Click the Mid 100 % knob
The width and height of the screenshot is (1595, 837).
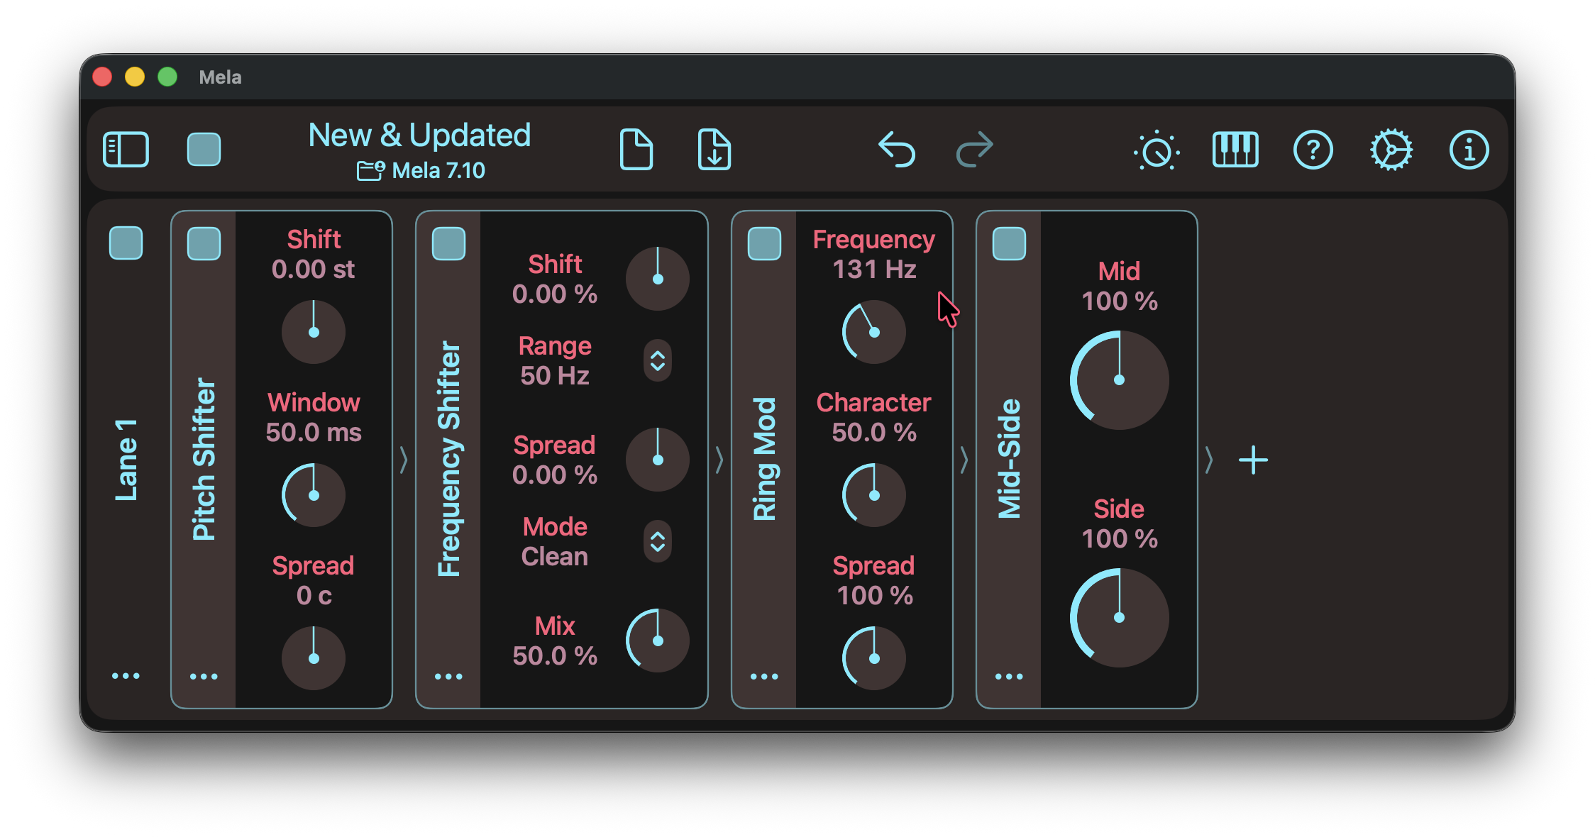[x=1119, y=379]
